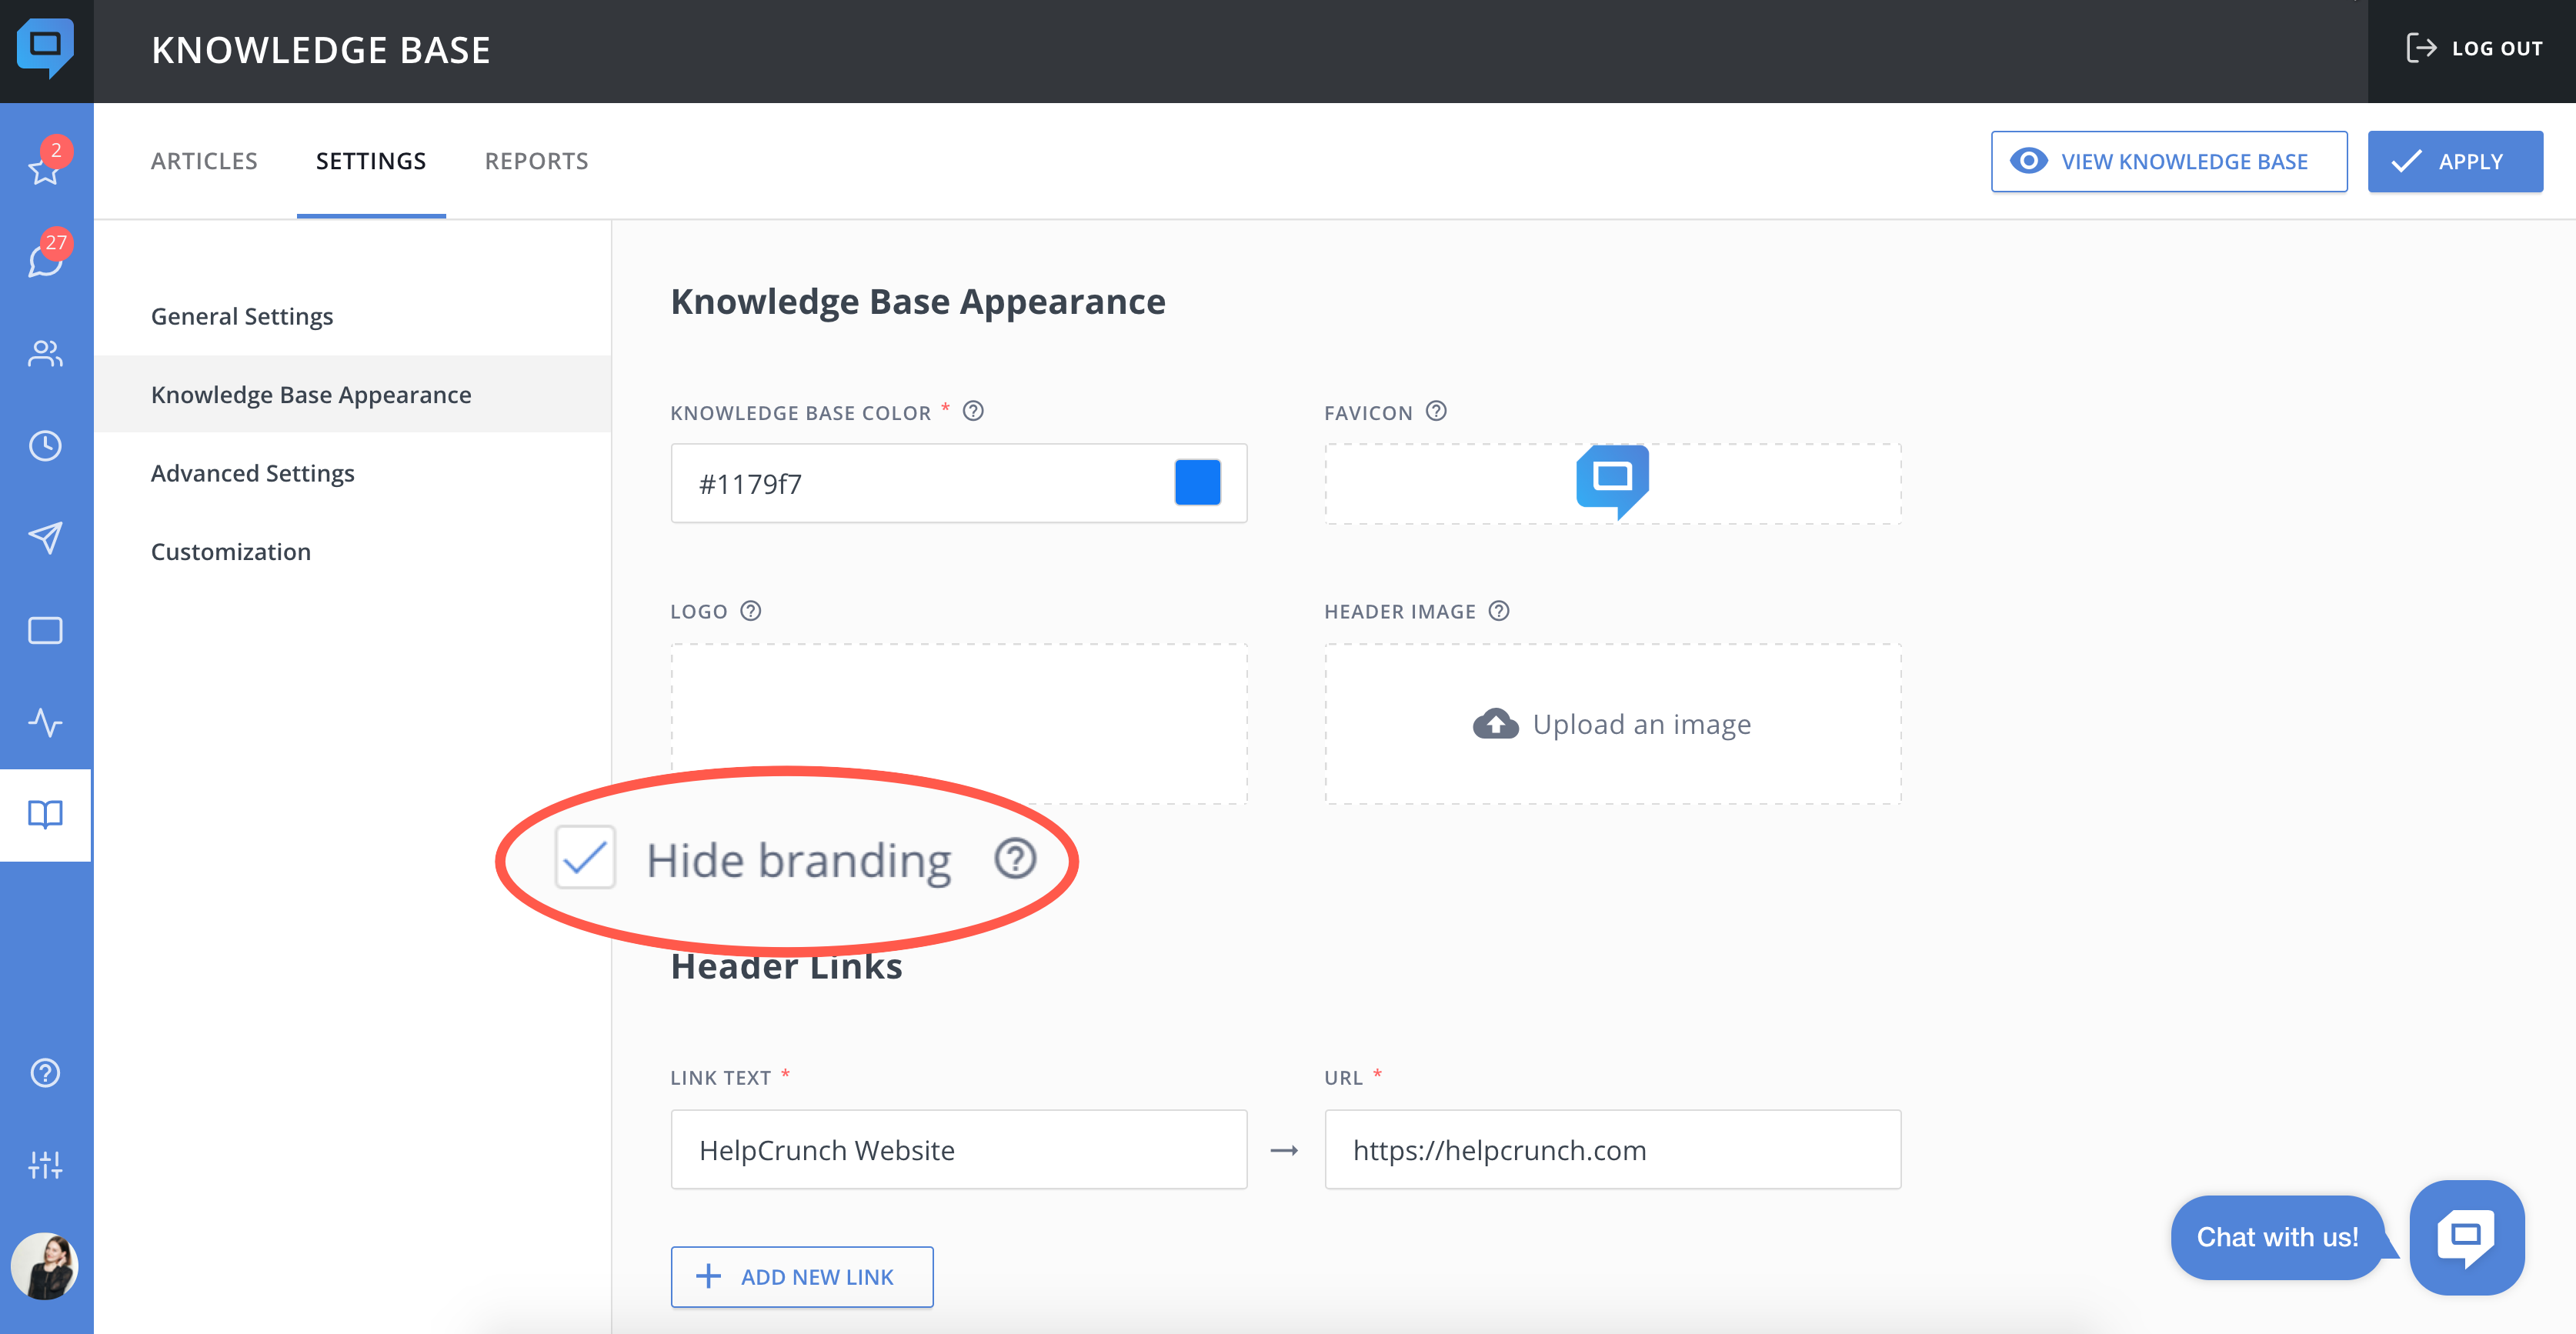Click the Apply button
Image resolution: width=2576 pixels, height=1334 pixels.
(2455, 161)
